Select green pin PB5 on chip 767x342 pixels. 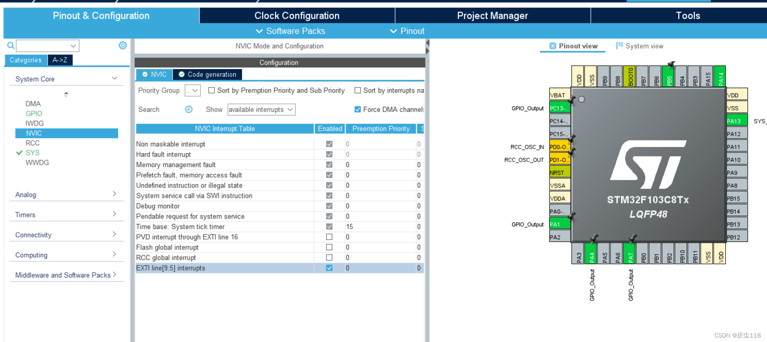coord(669,76)
